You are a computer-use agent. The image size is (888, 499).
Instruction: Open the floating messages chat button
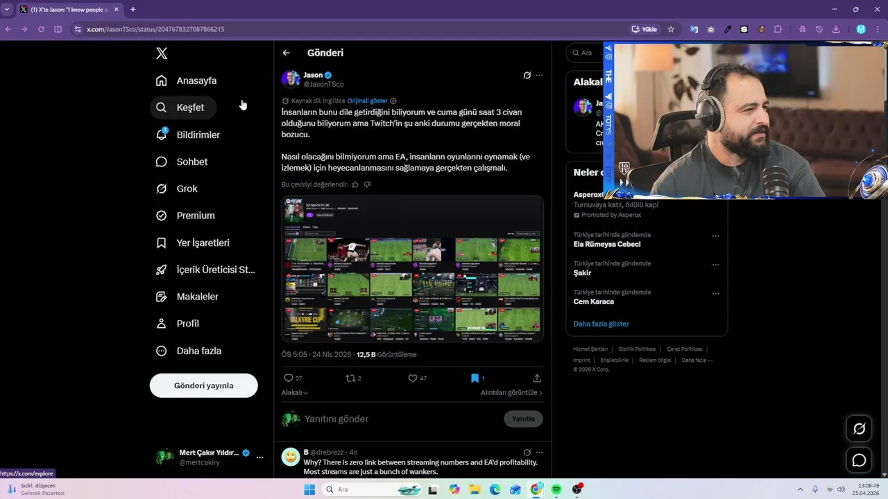click(859, 460)
